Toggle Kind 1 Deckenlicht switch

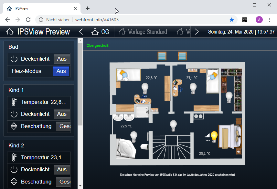tap(62, 114)
